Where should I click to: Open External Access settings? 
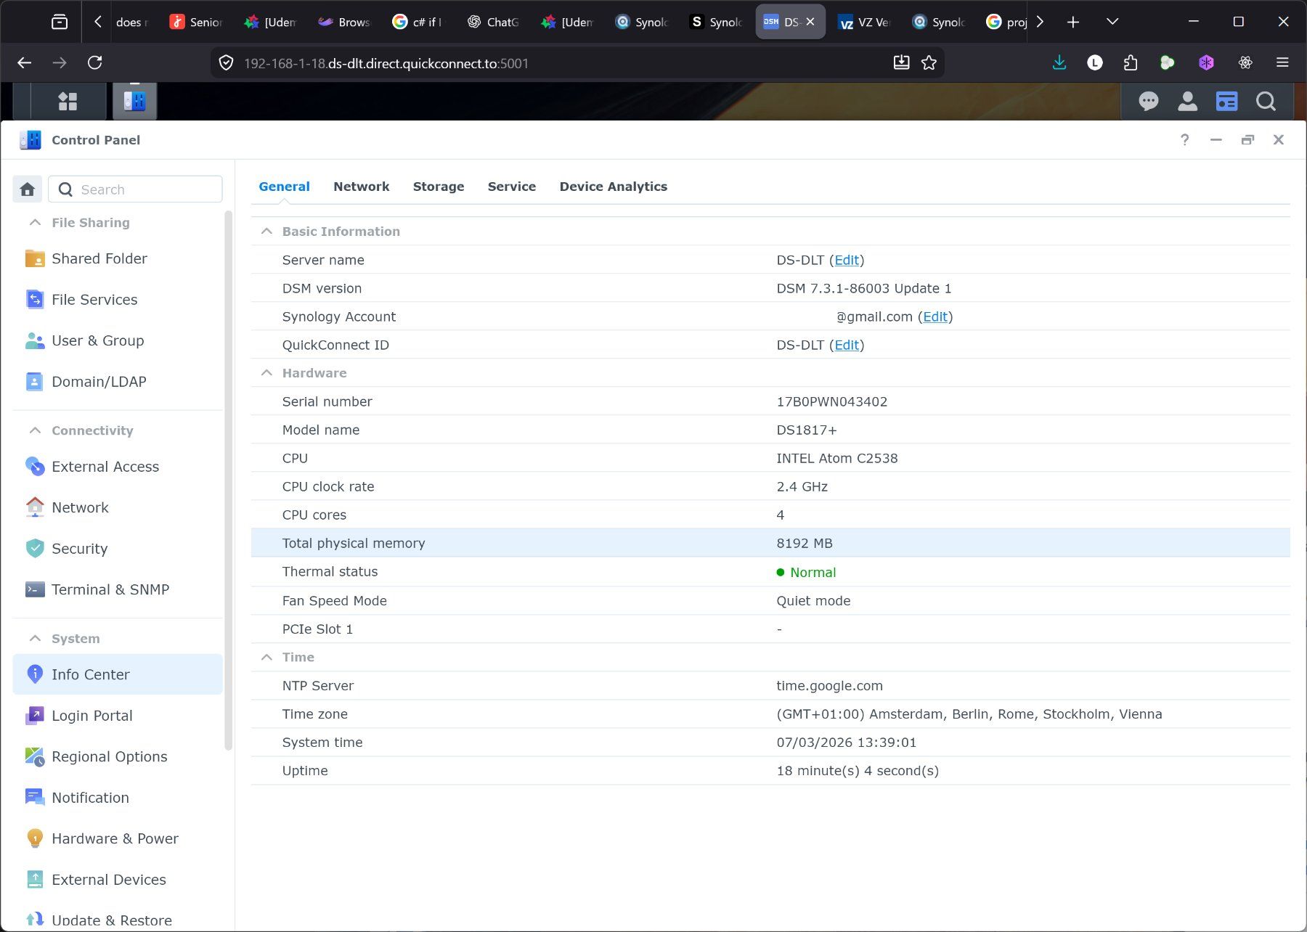coord(118,467)
